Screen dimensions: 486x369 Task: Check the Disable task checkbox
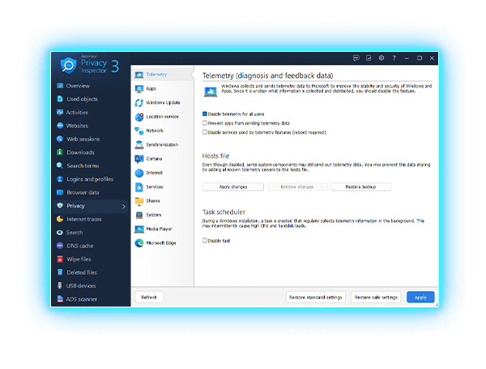coord(204,240)
